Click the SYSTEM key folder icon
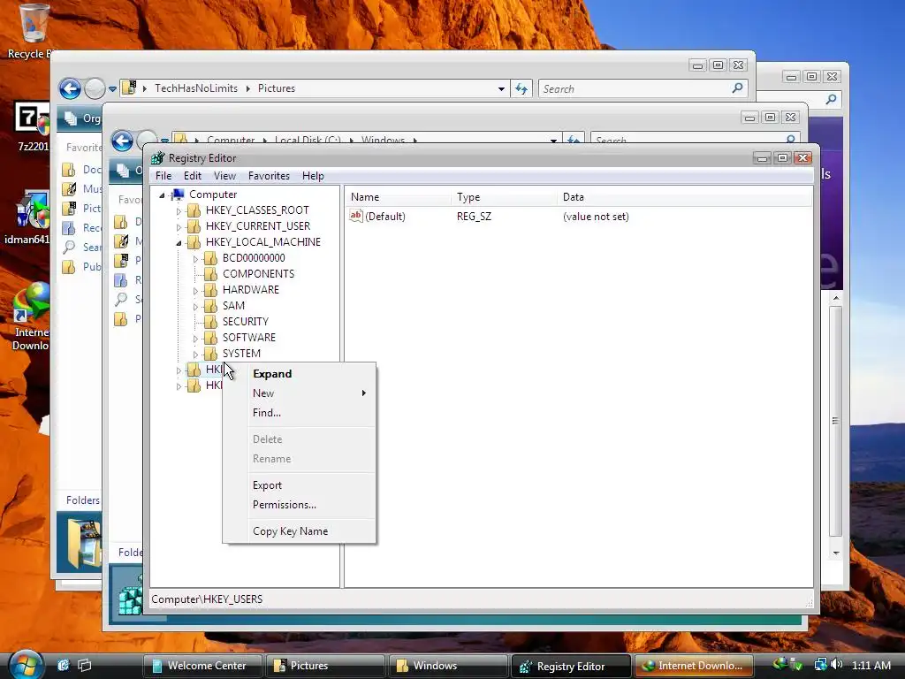This screenshot has height=679, width=905. point(210,354)
